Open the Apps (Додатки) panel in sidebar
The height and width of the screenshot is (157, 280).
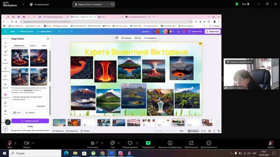pyautogui.click(x=5, y=86)
